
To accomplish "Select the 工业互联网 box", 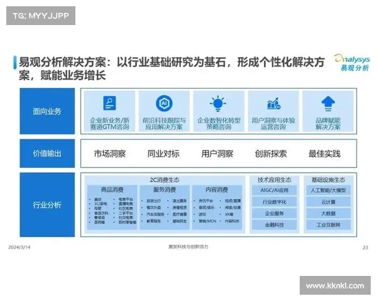I will pyautogui.click(x=329, y=225).
